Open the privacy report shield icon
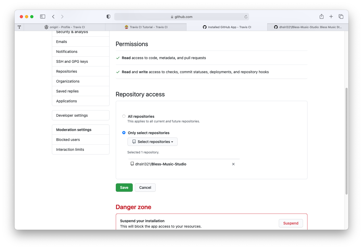The image size is (363, 249). [x=108, y=17]
